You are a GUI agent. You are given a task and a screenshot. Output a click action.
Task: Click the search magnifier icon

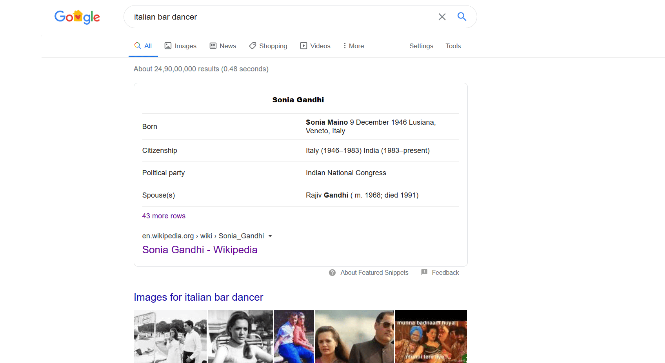[462, 16]
